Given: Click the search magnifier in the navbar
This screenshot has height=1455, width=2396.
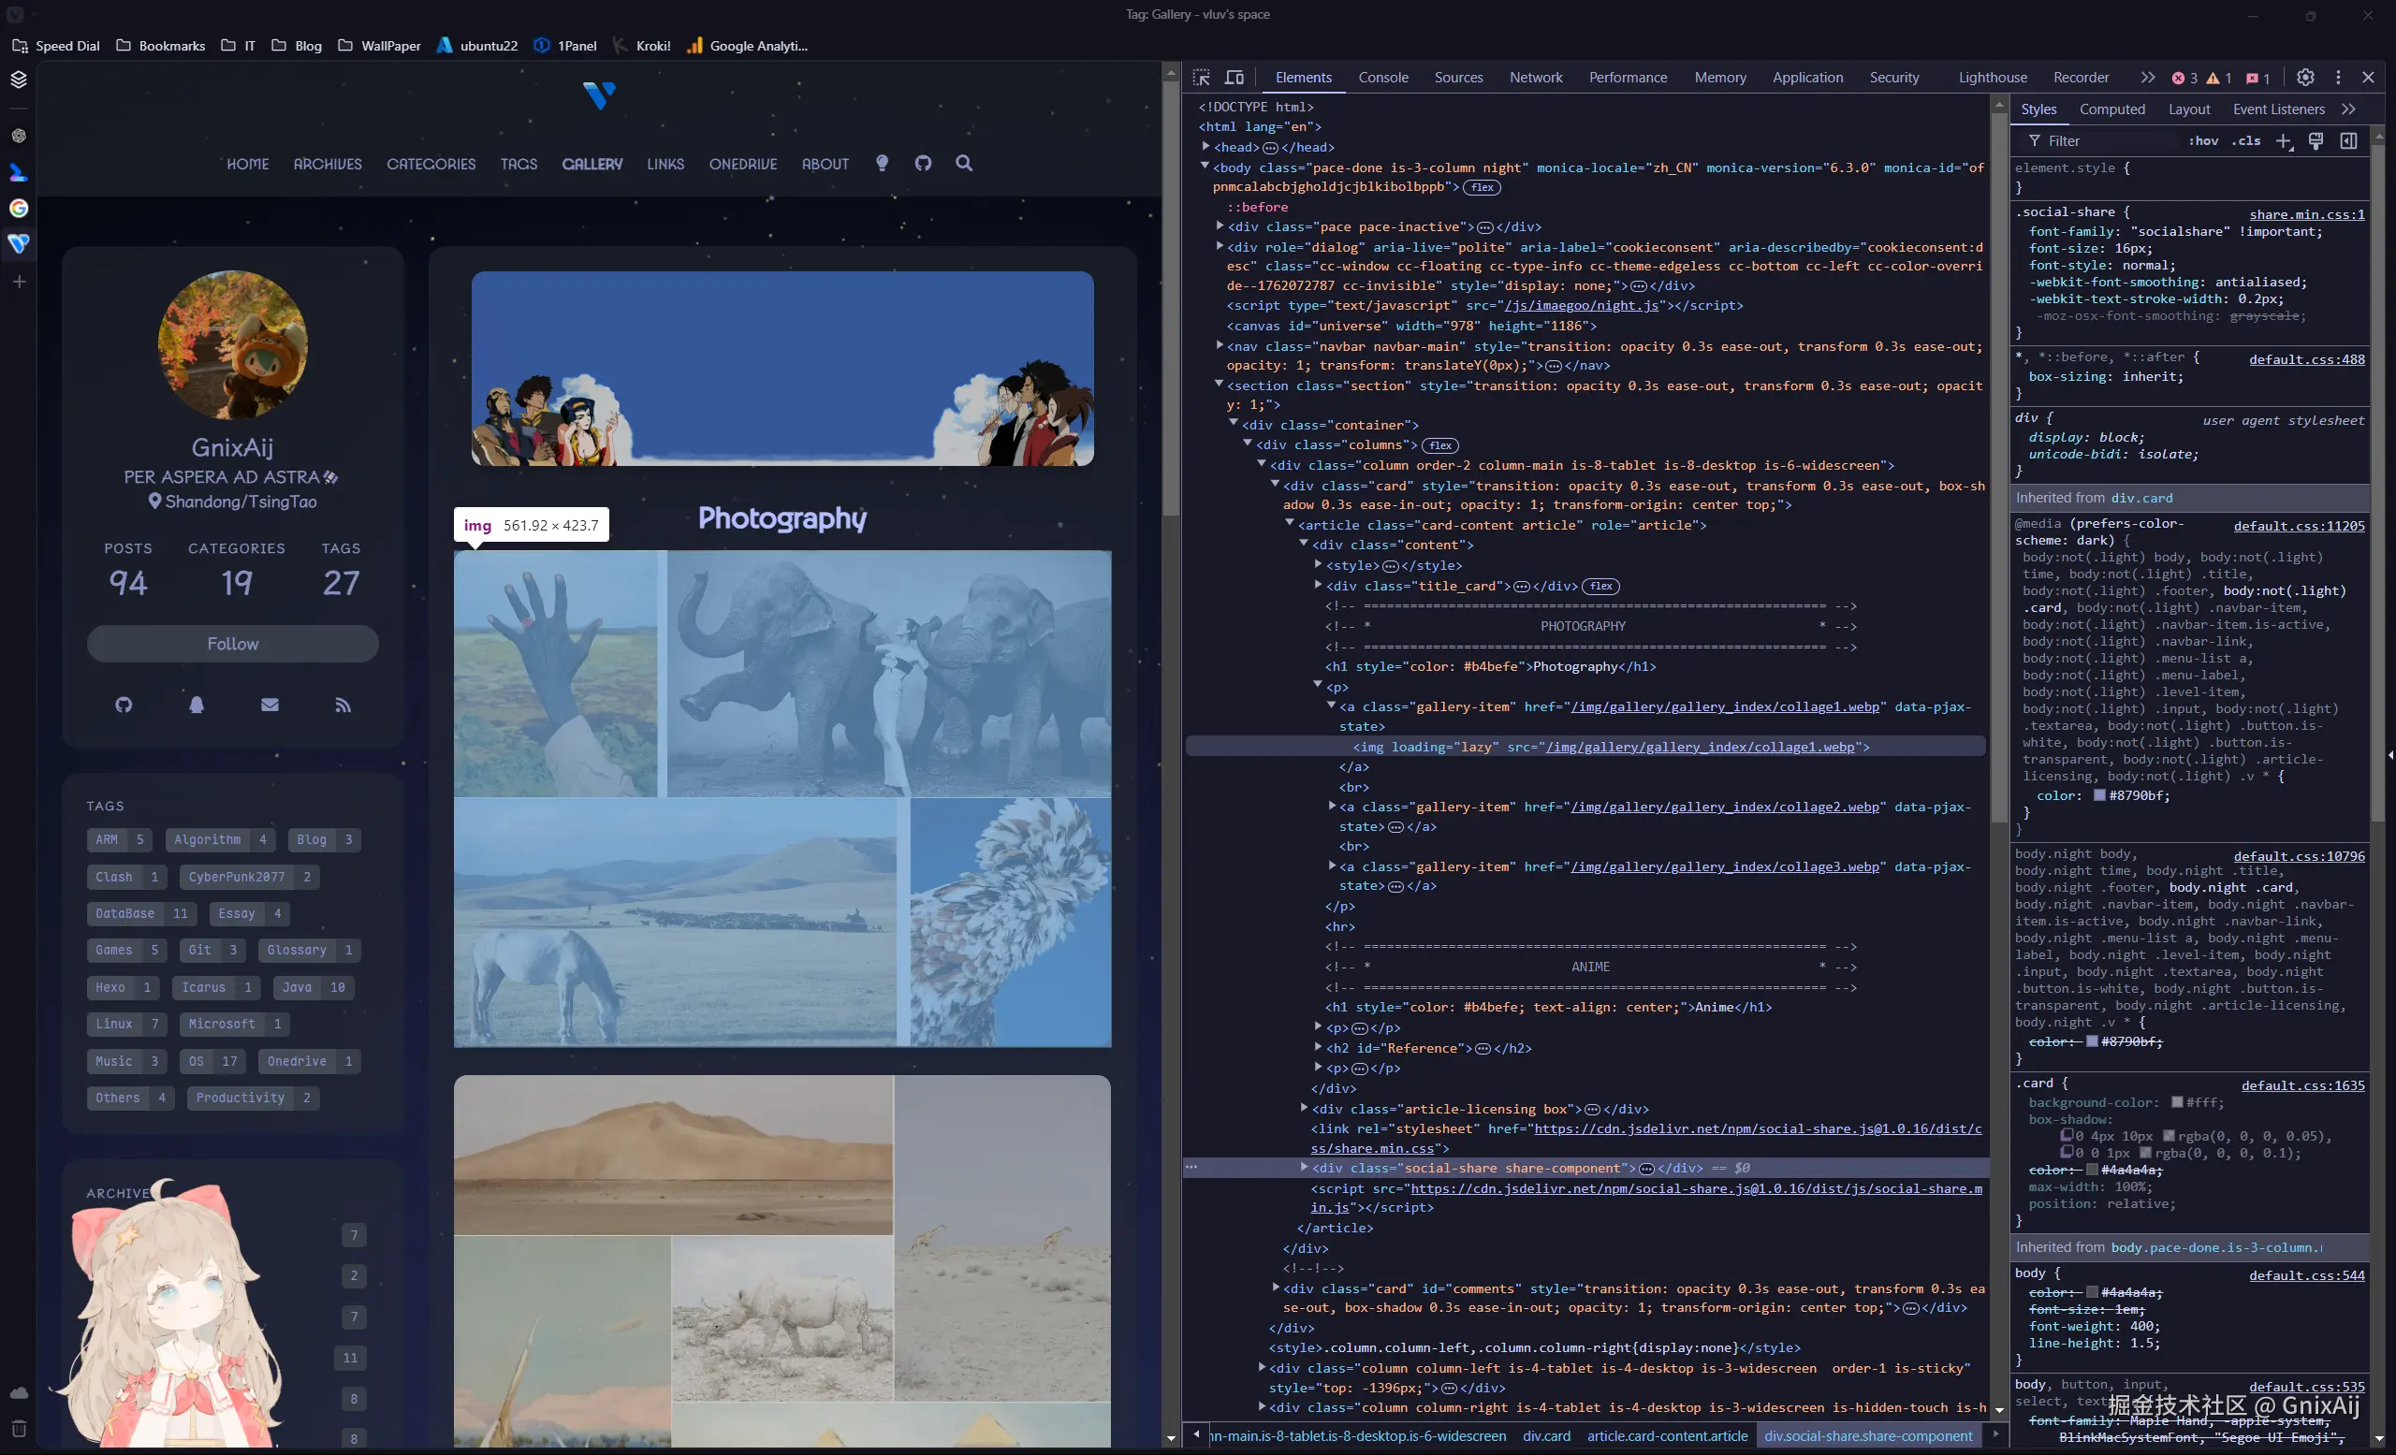Looking at the screenshot, I should (964, 164).
